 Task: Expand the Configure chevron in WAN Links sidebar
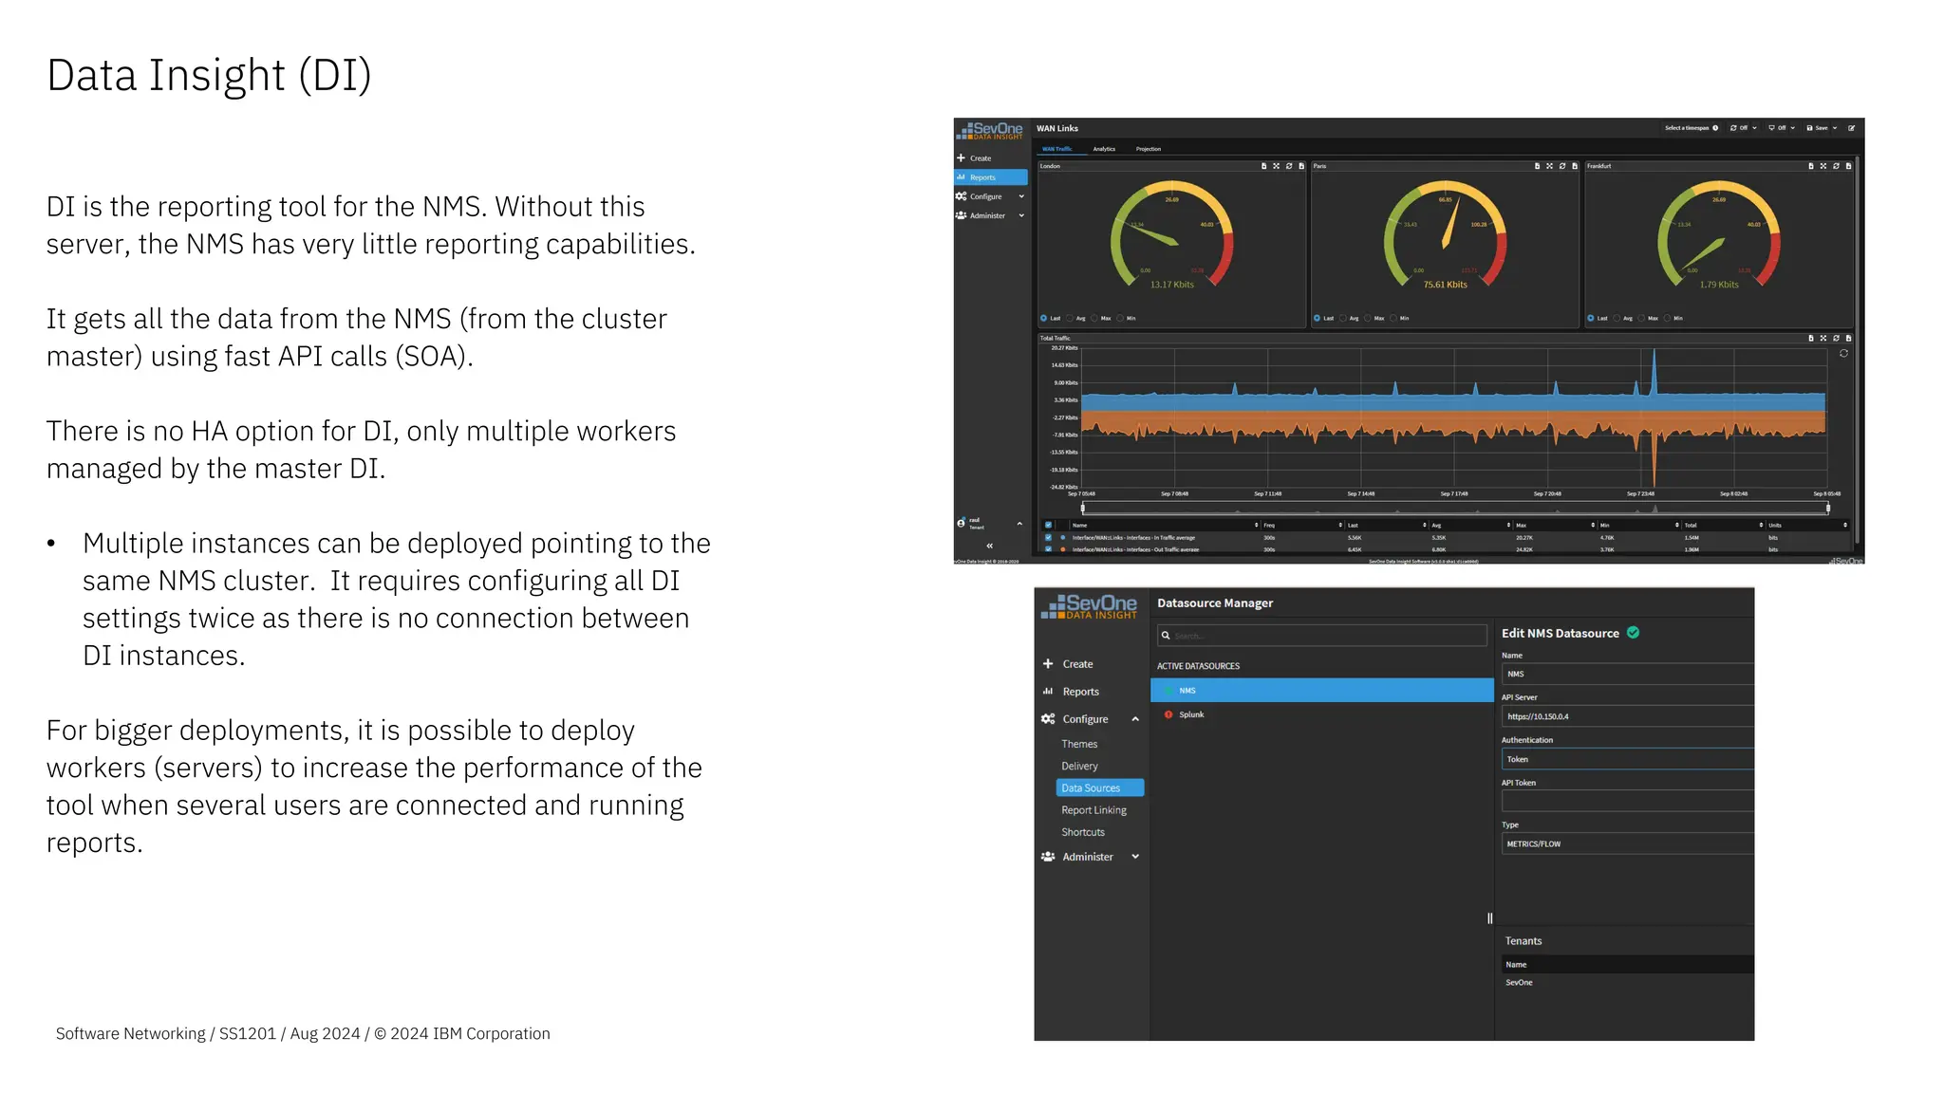click(1021, 196)
